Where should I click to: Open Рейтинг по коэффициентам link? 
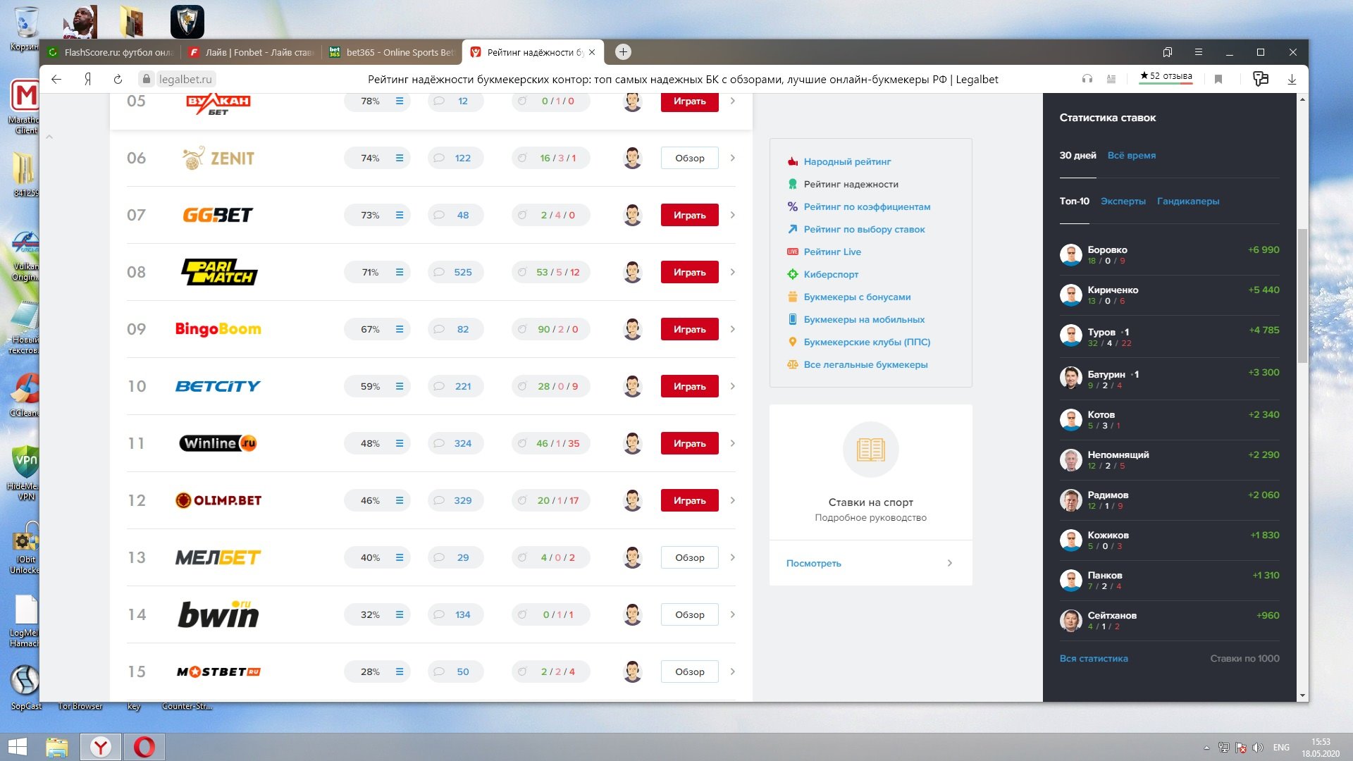pos(867,207)
